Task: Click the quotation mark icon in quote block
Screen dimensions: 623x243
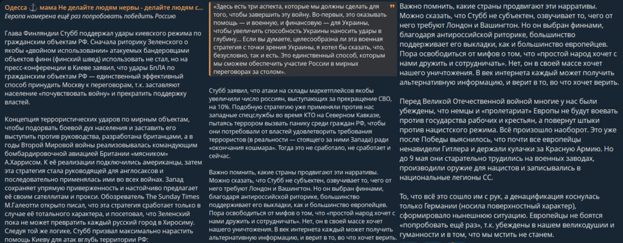Action: pyautogui.click(x=392, y=7)
